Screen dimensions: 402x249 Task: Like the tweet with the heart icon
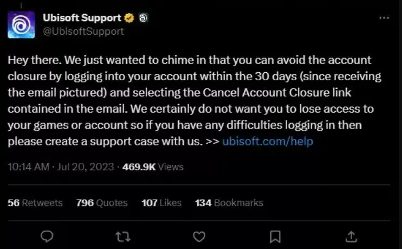pyautogui.click(x=199, y=237)
